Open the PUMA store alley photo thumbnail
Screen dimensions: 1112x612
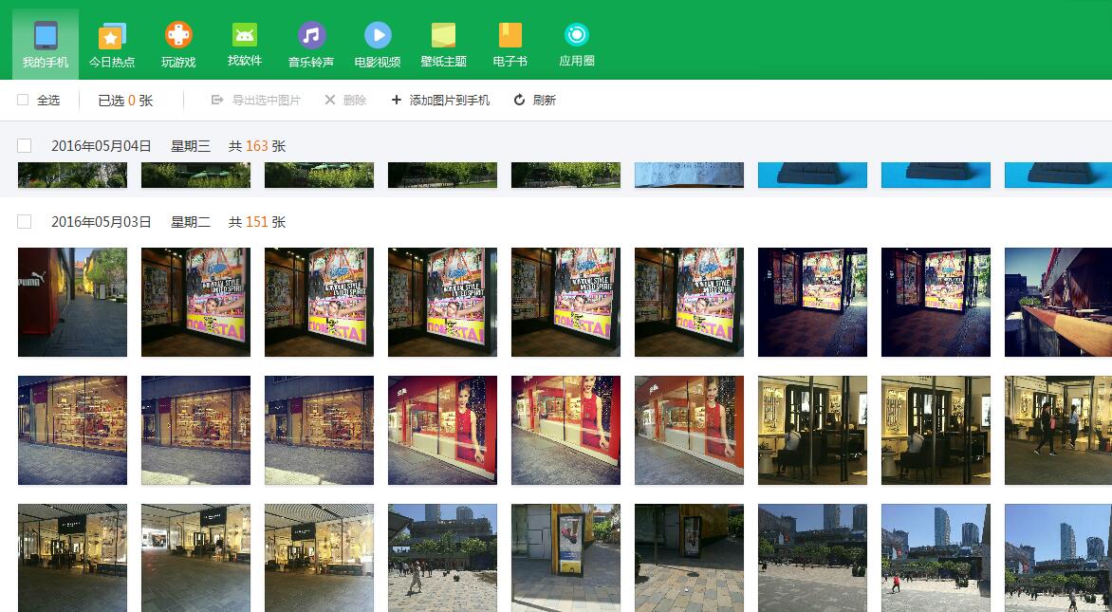click(x=72, y=303)
